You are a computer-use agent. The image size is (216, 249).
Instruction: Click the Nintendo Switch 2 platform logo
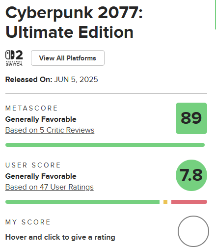tap(14, 58)
